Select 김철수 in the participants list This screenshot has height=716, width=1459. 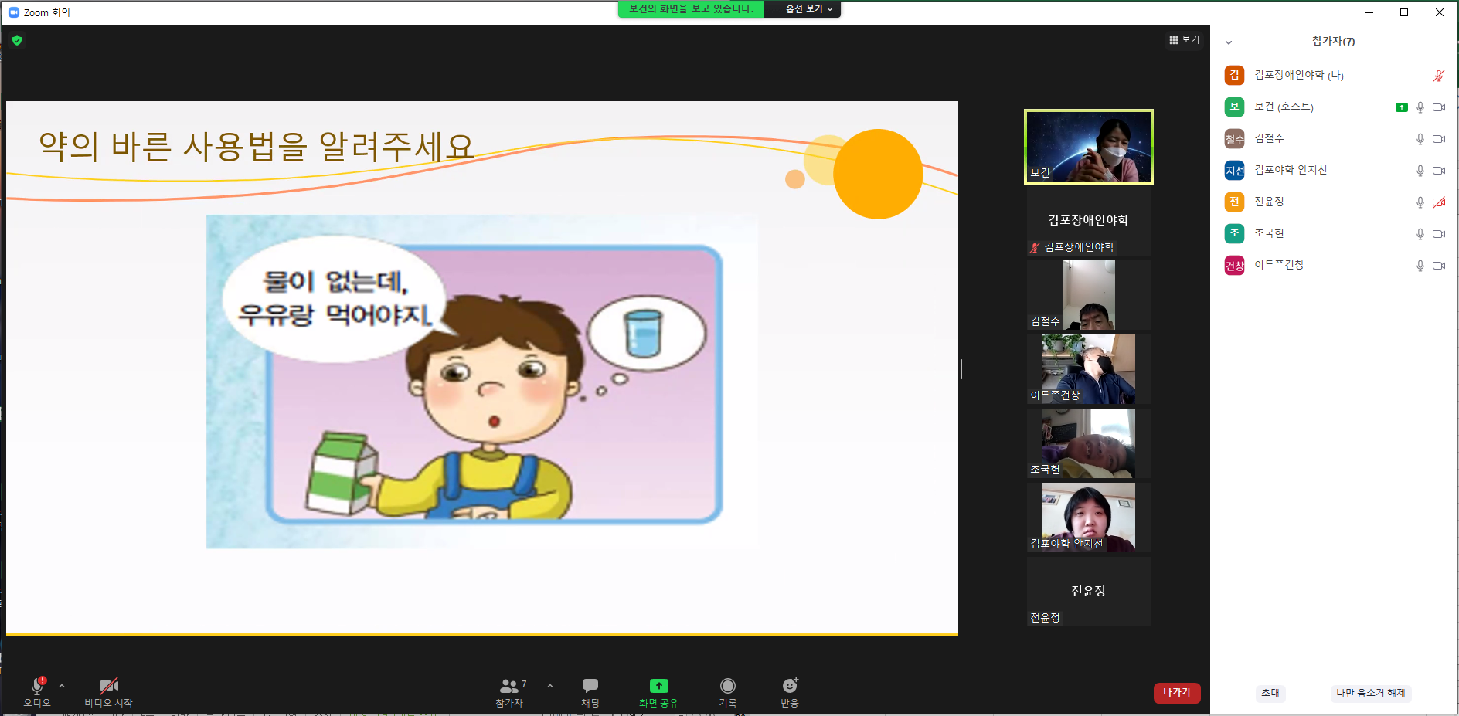tap(1335, 139)
